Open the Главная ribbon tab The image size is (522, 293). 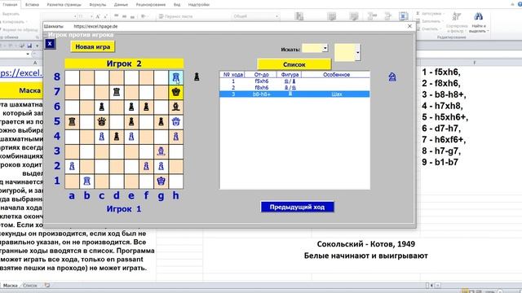(10, 5)
